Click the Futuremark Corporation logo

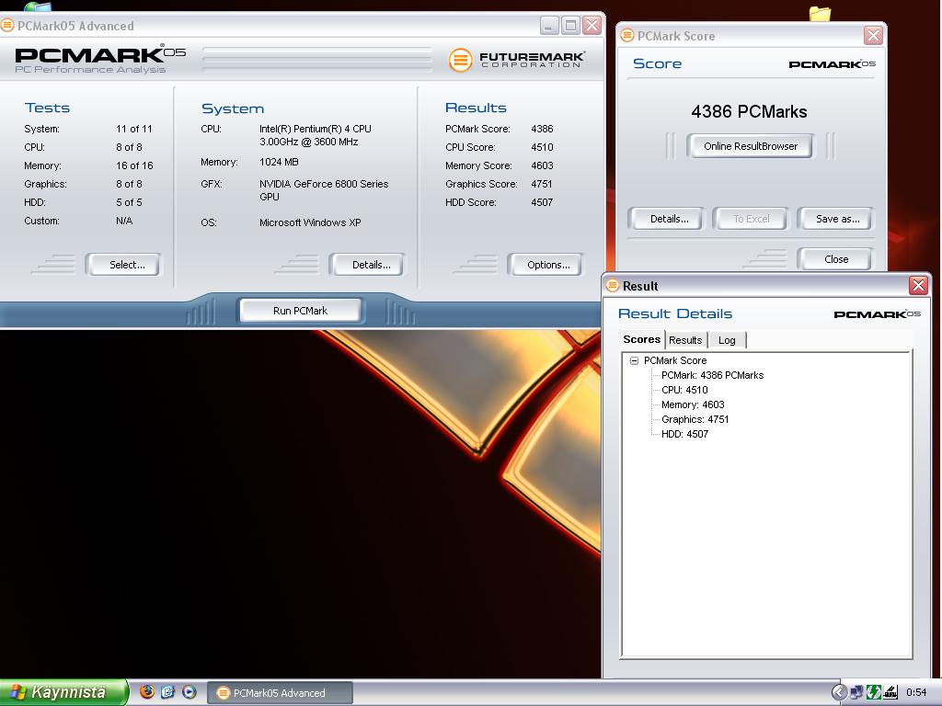[x=517, y=60]
